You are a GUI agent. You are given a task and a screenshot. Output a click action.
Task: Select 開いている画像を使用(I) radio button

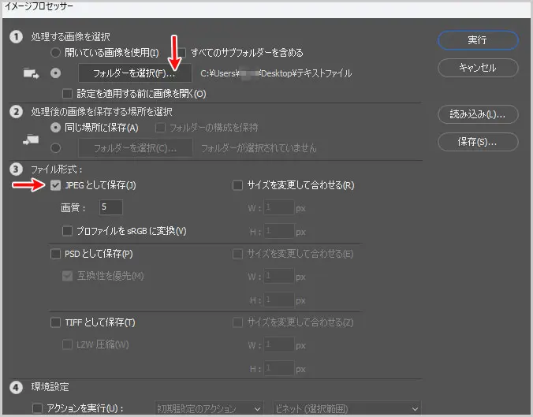[x=55, y=52]
